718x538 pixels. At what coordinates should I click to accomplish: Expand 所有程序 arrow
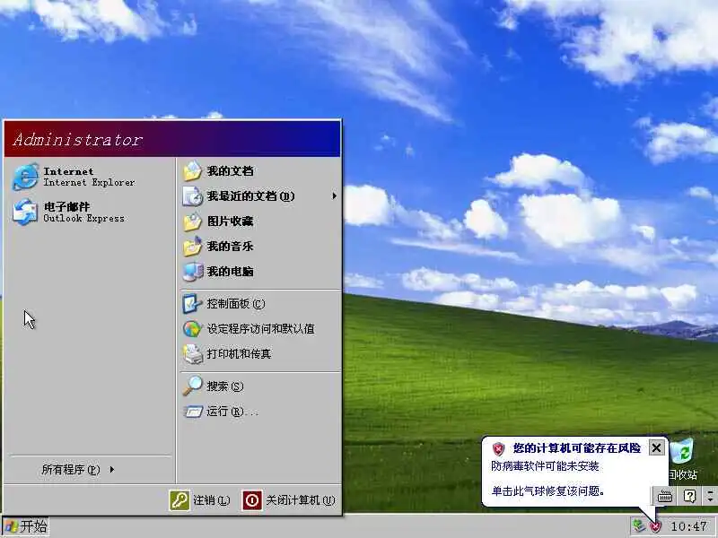pos(111,469)
